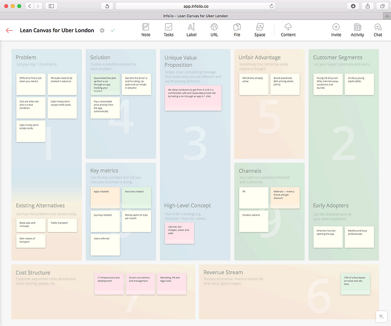Click the File upload icon
This screenshot has height=326, width=391.
coord(237,30)
